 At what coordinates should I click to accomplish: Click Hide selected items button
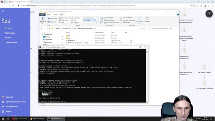pyautogui.click(x=139, y=20)
